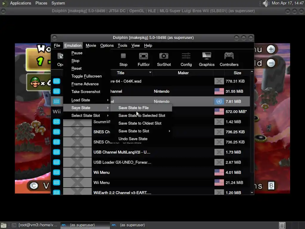
Task: Click the UN flag icon on 7.81 MiB row
Action: (219, 101)
